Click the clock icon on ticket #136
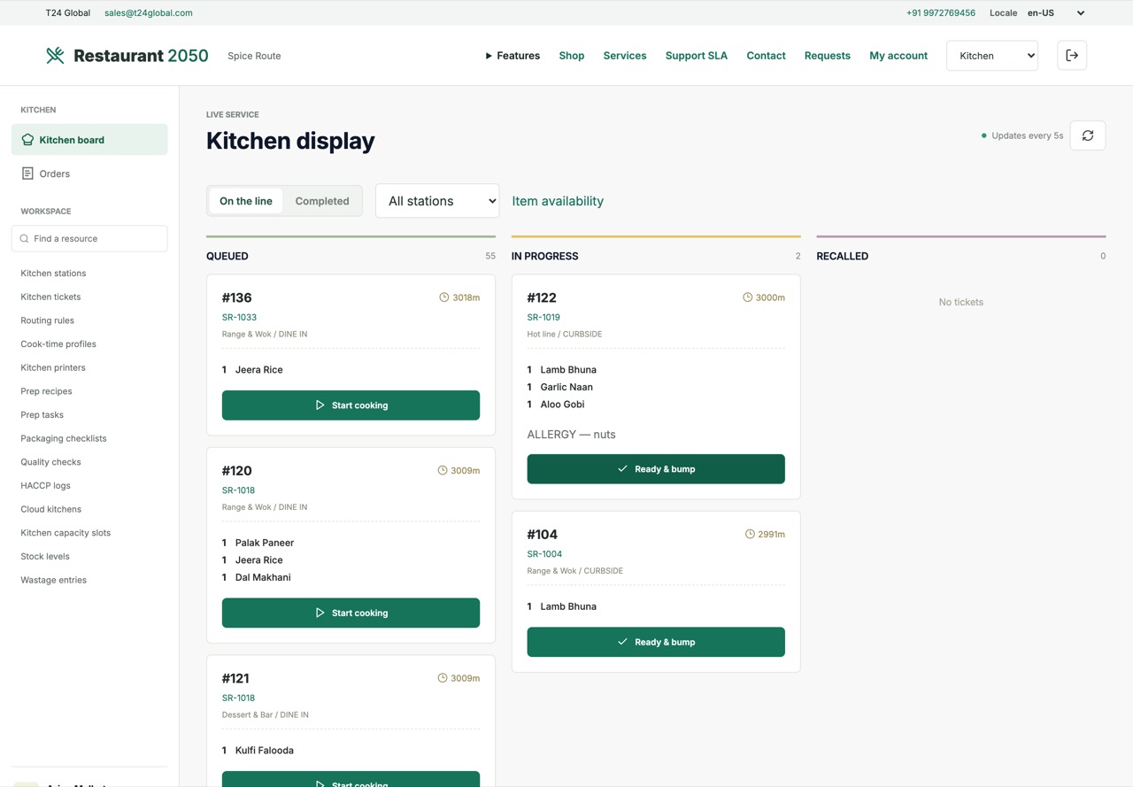The image size is (1133, 787). coord(444,297)
